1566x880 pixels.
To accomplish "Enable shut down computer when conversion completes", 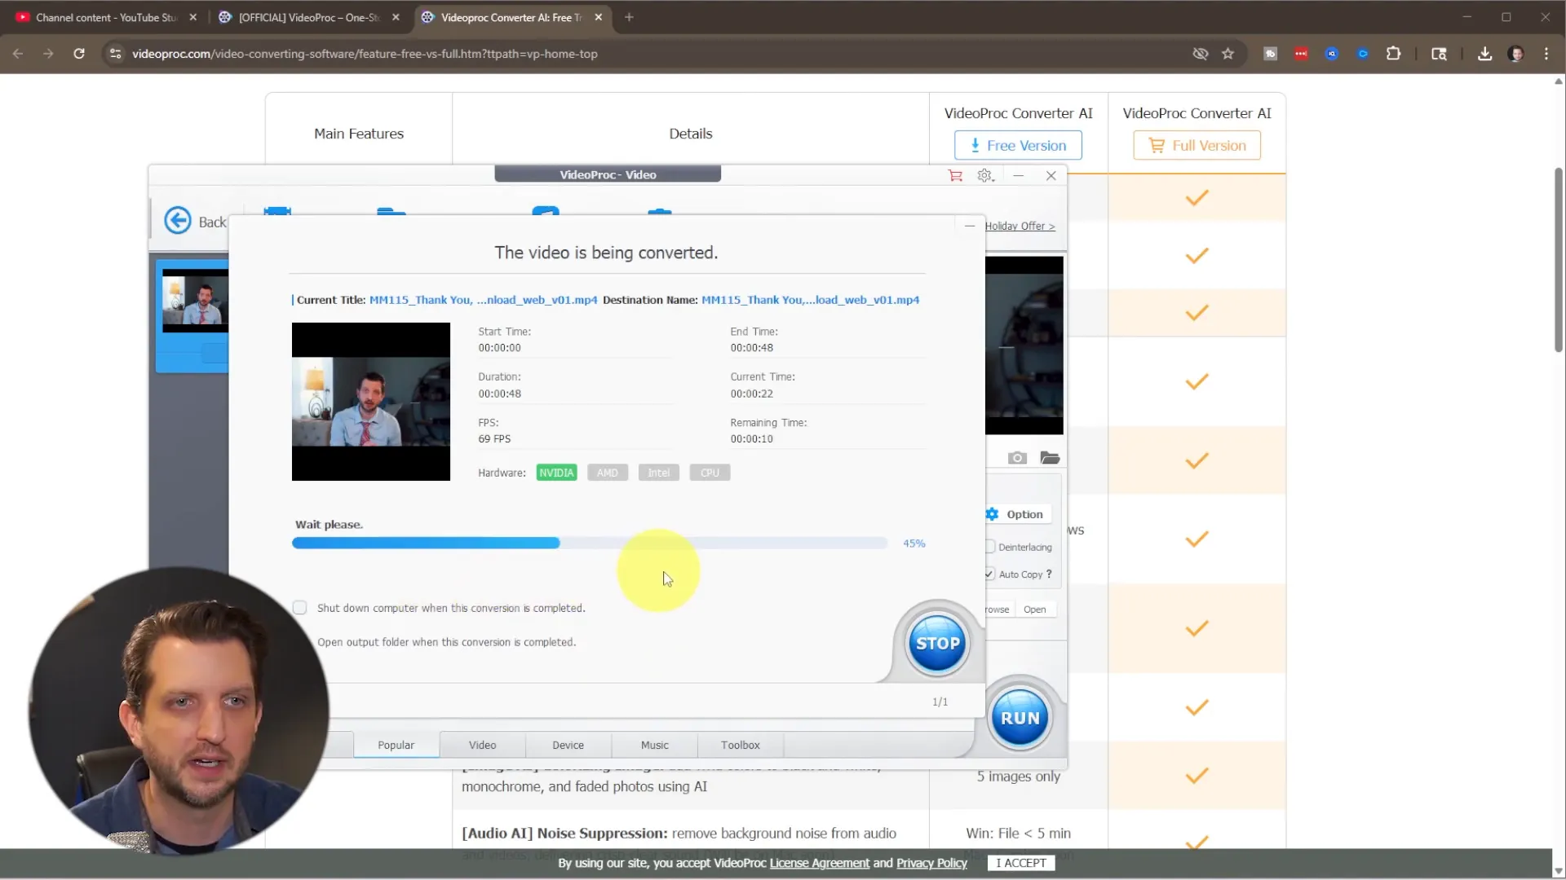I will click(299, 608).
